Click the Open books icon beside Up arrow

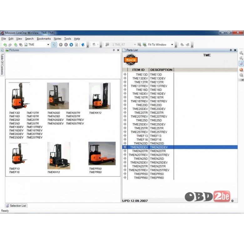pyautogui.click(x=21, y=45)
